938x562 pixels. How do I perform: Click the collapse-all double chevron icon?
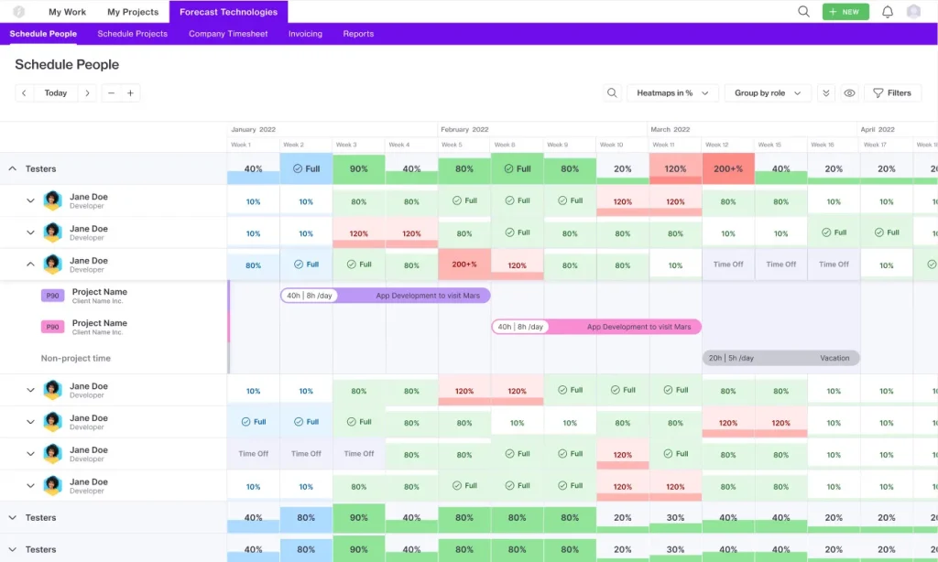pos(825,93)
